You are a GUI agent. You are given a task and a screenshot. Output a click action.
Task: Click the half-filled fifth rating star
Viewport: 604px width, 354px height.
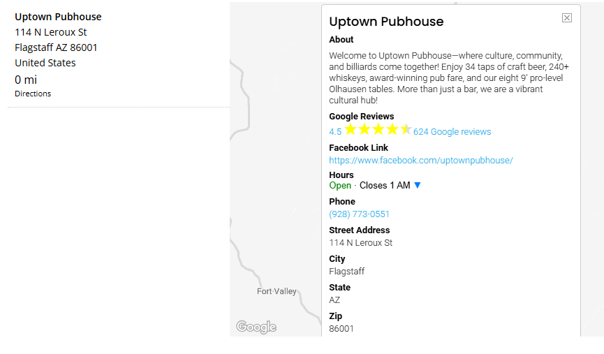tap(406, 130)
